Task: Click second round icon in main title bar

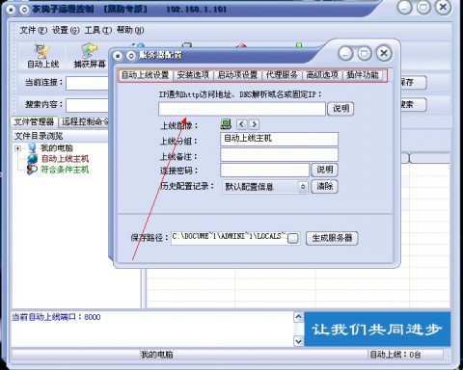Action: point(24,9)
